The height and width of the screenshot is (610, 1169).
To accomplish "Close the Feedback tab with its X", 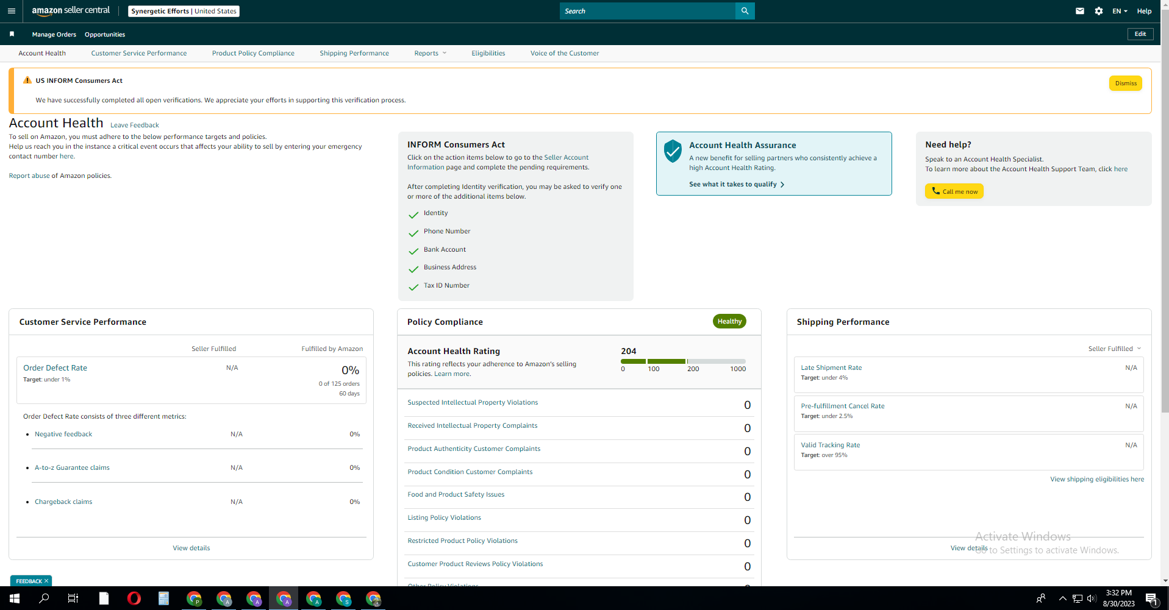I will click(46, 581).
